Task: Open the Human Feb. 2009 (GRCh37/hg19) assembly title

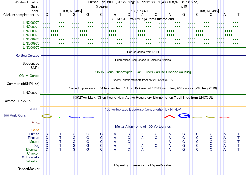Action: (x=113, y=2)
